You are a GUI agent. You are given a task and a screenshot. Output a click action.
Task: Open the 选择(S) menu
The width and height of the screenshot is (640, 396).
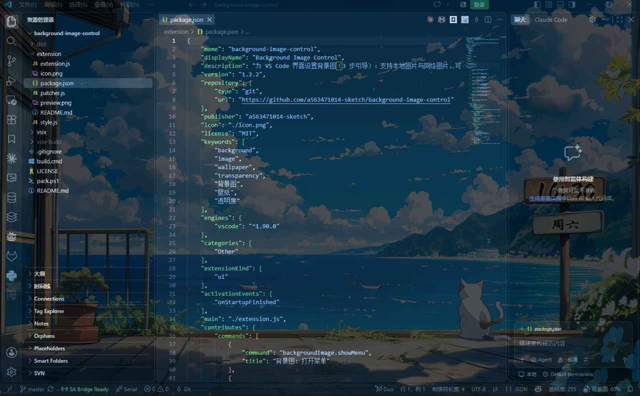(x=78, y=4)
